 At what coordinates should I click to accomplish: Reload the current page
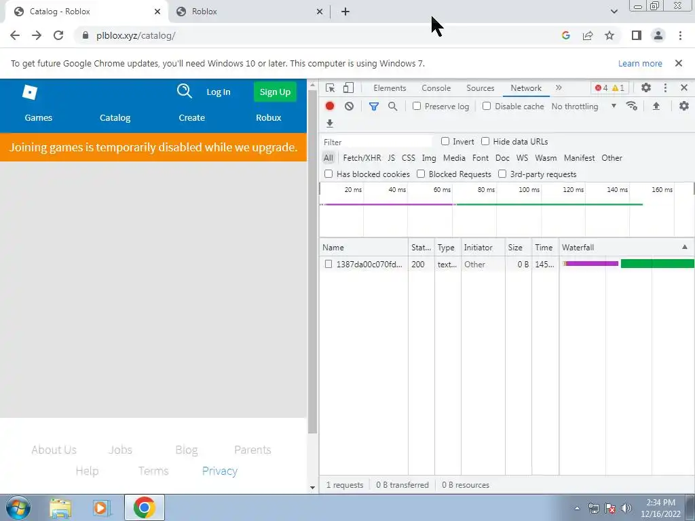(58, 35)
